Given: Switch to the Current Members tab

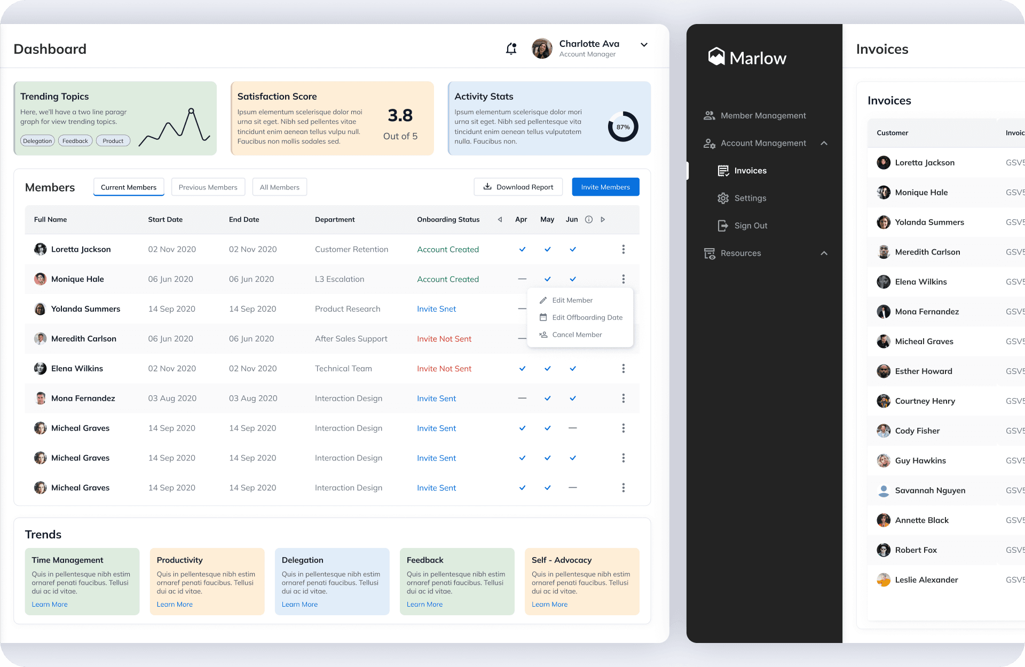Looking at the screenshot, I should [x=129, y=187].
